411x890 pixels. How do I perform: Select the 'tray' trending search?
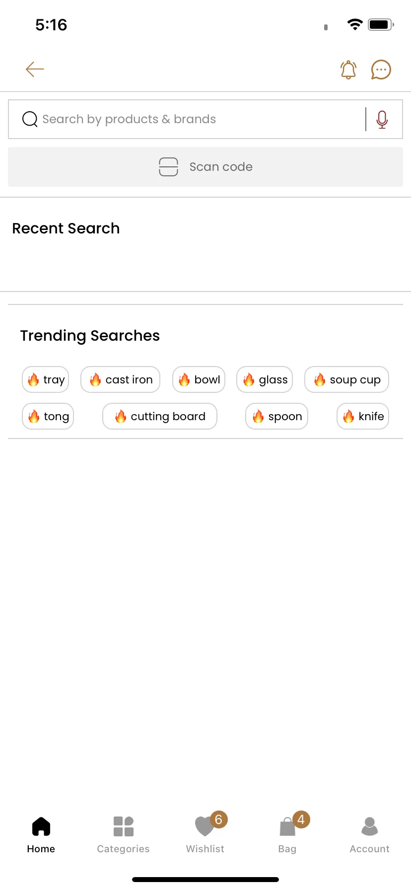(x=45, y=379)
